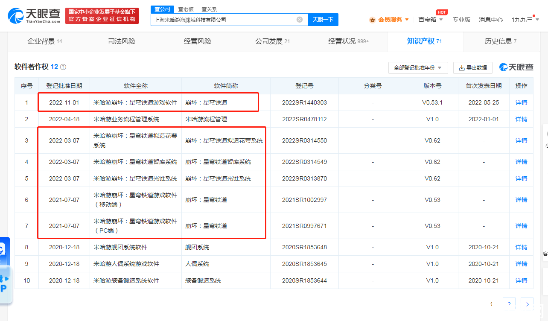This screenshot has width=548, height=321.
Task: Open the 历史信息 tab
Action: point(500,41)
